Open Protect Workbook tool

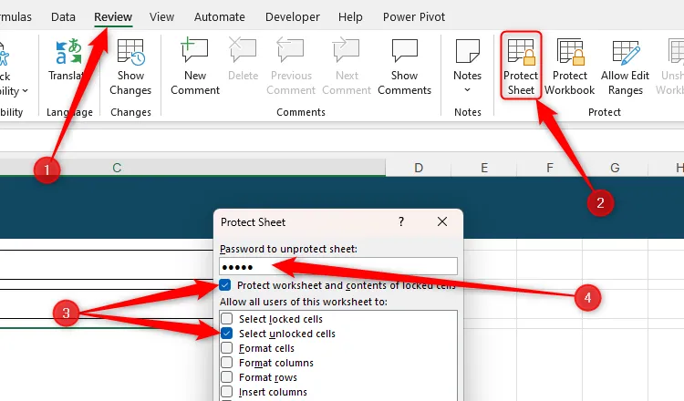pos(570,66)
